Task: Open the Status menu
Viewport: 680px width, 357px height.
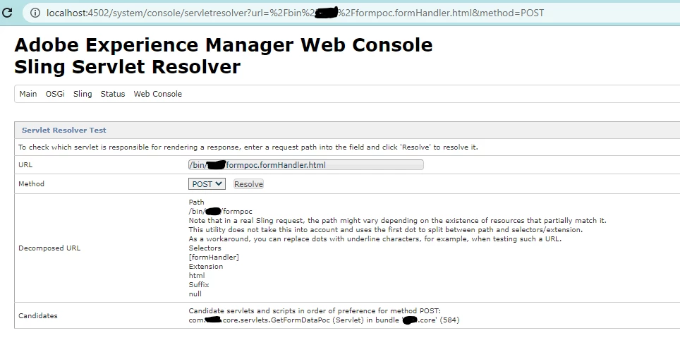Action: point(113,94)
